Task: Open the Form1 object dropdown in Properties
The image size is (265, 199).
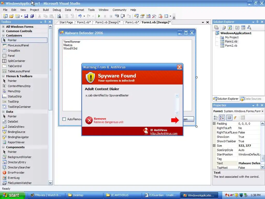Action: click(262, 111)
